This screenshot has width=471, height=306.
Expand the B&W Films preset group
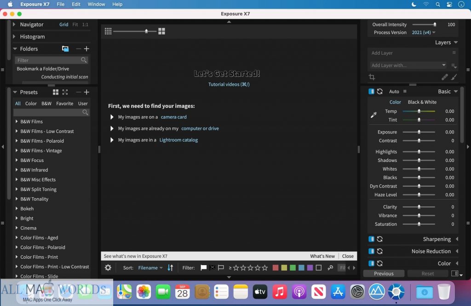click(x=17, y=122)
